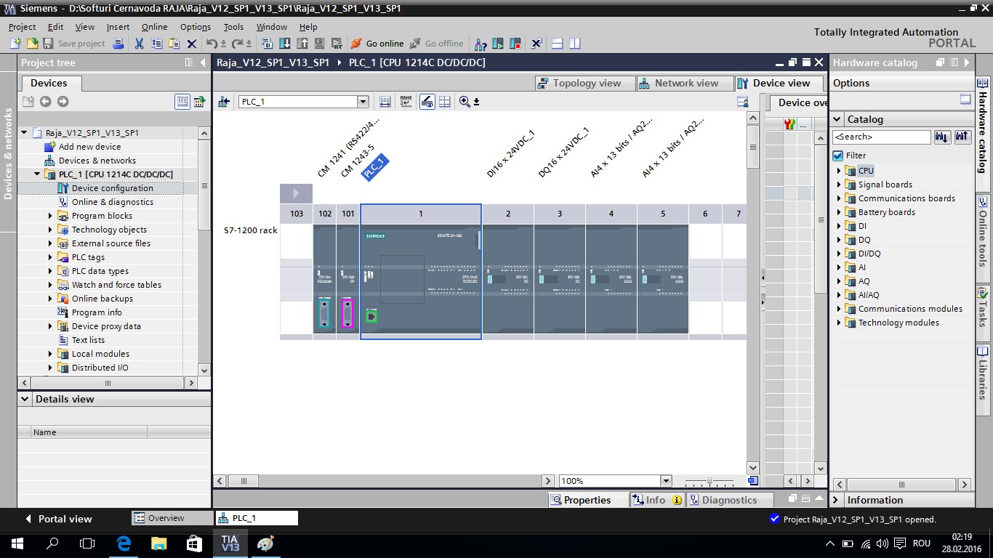Image resolution: width=993 pixels, height=558 pixels.
Task: Expand Information section in catalog
Action: click(x=836, y=500)
